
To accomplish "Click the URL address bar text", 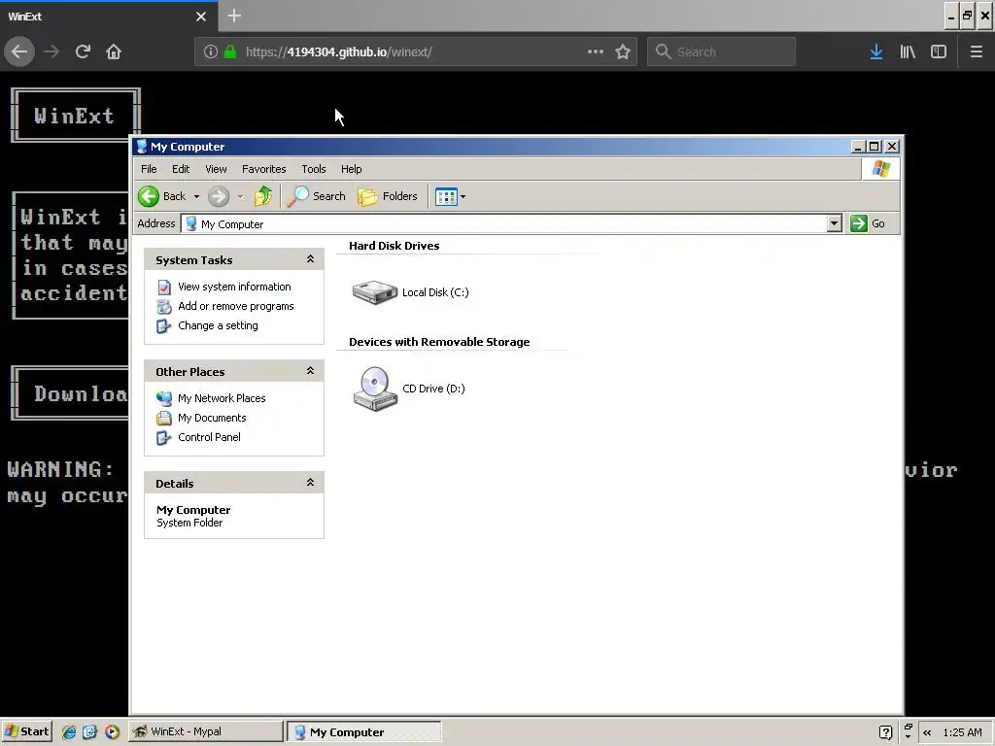I will [339, 52].
